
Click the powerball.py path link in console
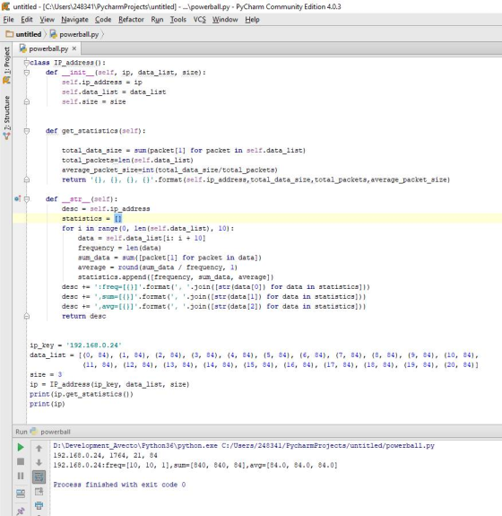pos(328,446)
